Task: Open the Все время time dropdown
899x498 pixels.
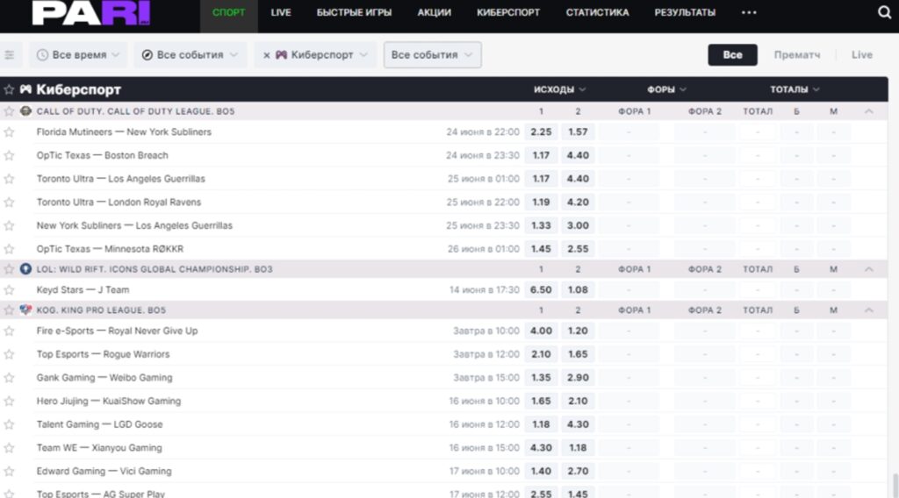Action: coord(78,55)
